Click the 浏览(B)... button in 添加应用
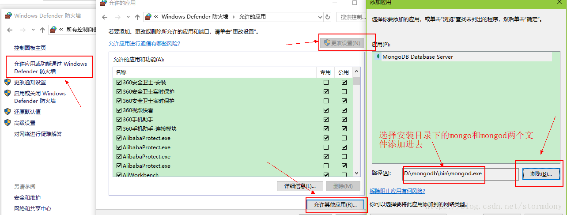This screenshot has height=215, width=567. click(541, 174)
